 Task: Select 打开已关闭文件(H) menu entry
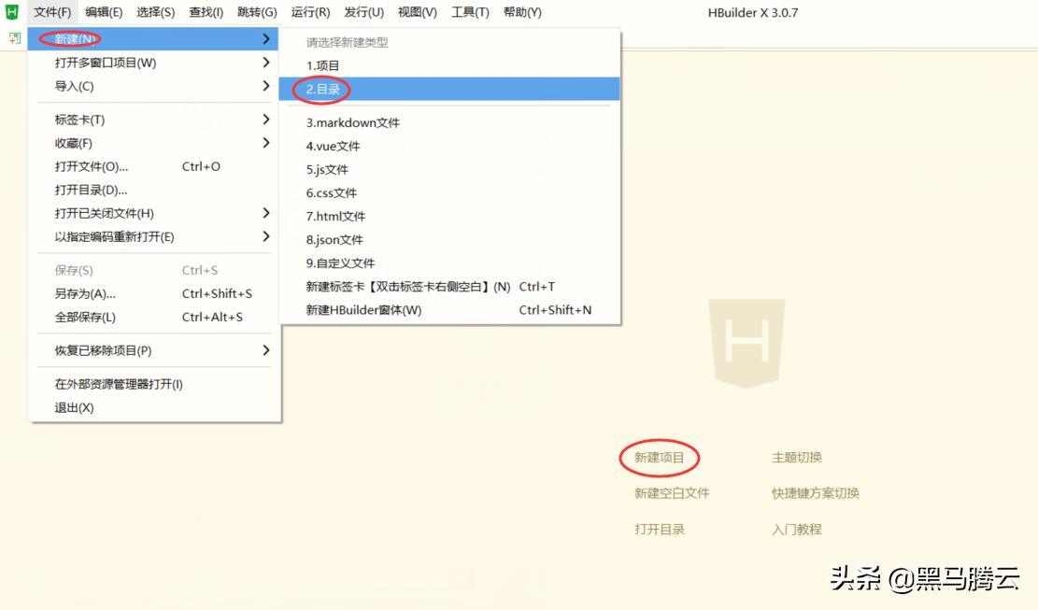coord(153,214)
